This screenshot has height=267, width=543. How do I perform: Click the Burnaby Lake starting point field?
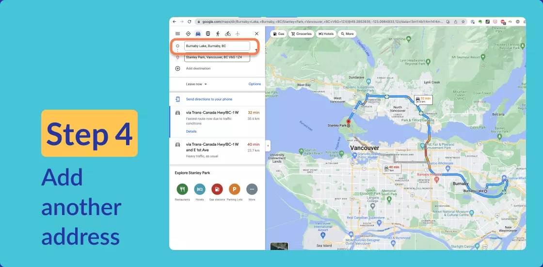click(217, 46)
